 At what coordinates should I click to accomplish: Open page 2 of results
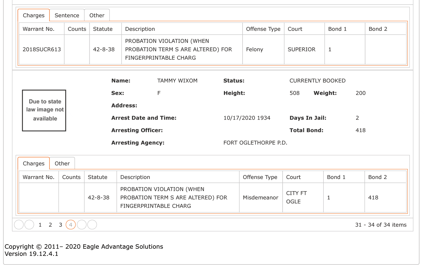[x=50, y=225]
